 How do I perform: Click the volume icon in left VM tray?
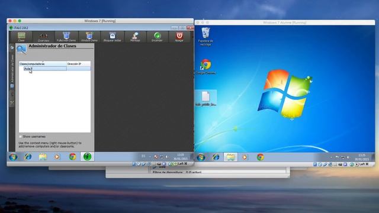tap(166, 157)
